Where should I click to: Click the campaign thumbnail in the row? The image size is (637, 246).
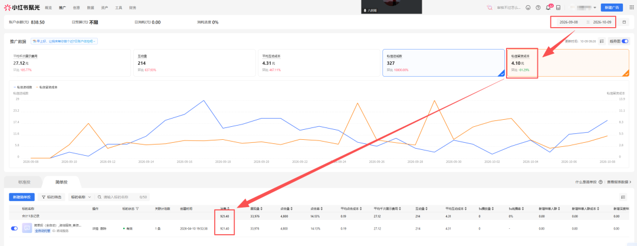[x=27, y=228]
